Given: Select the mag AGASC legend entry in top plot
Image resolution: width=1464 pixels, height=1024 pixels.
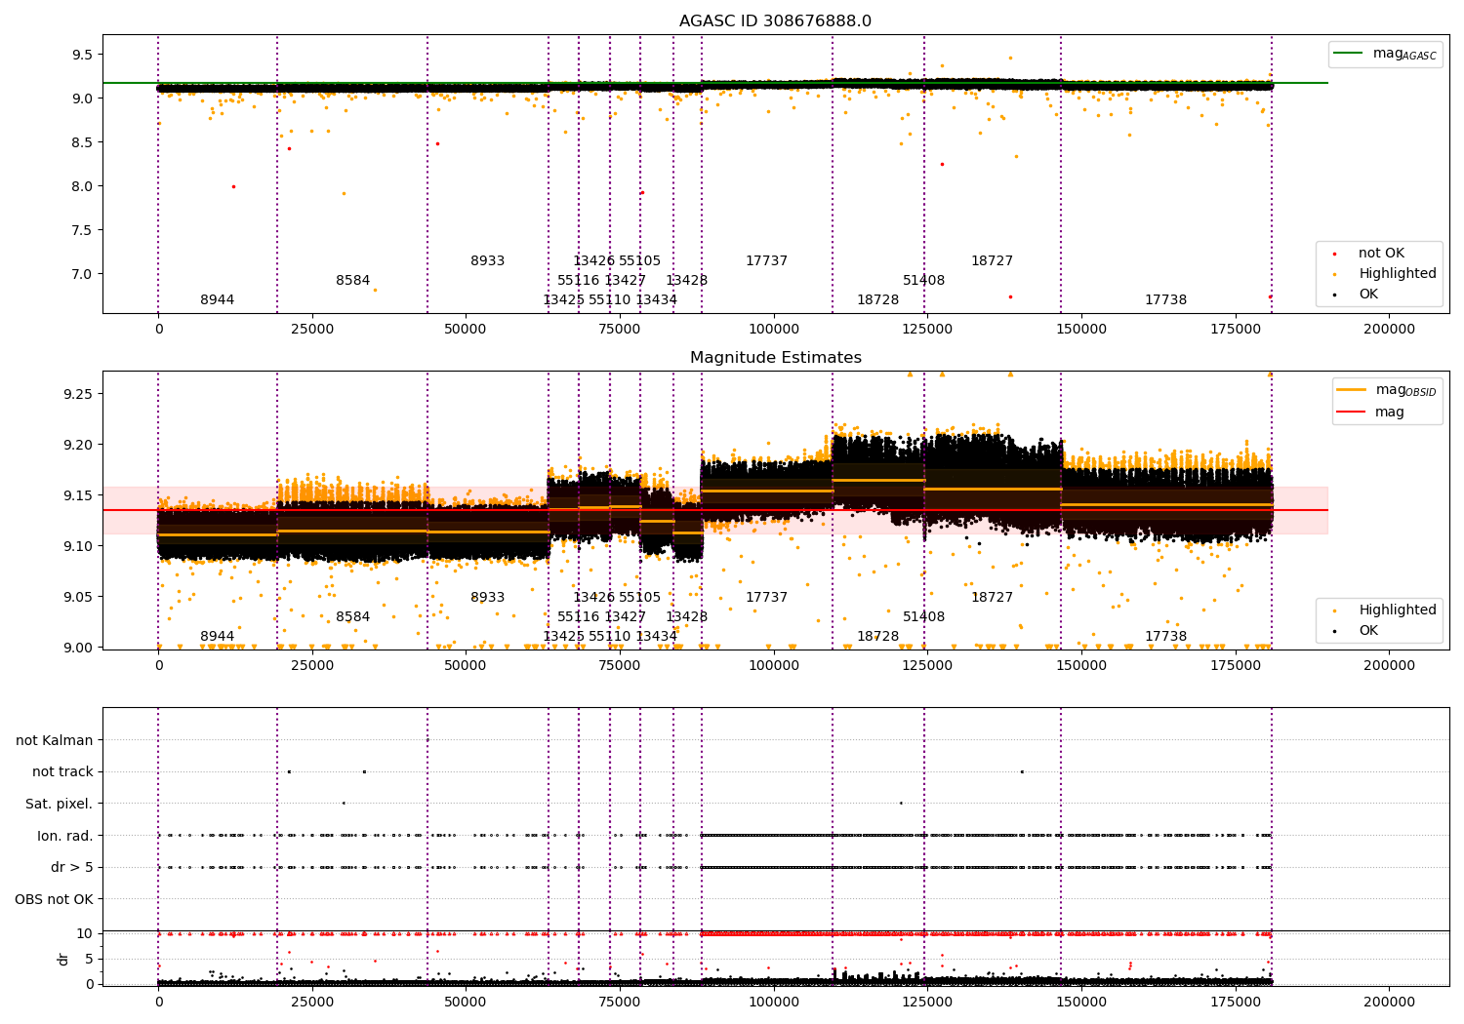Looking at the screenshot, I should coord(1385,54).
